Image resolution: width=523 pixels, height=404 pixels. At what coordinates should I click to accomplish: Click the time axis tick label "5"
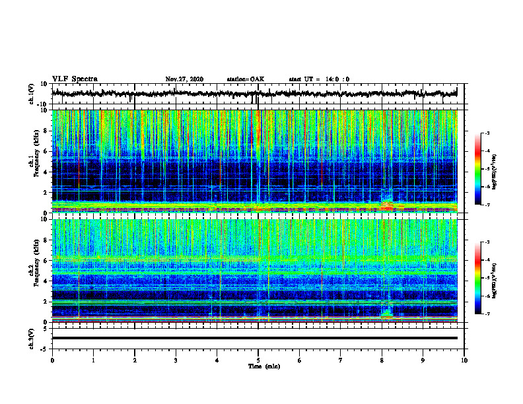point(258,360)
